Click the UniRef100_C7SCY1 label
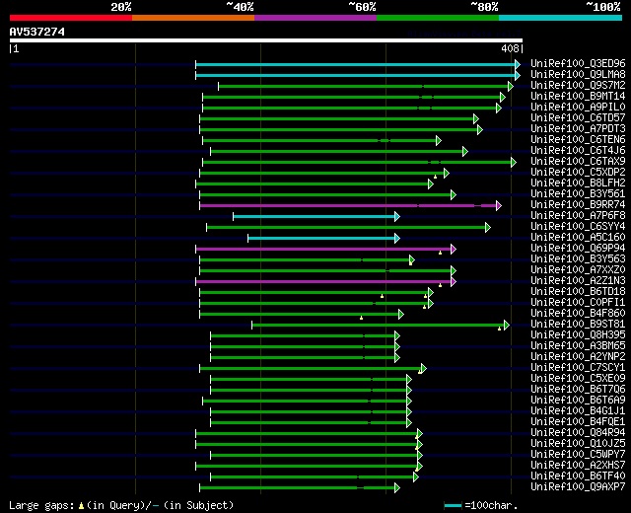631x513 pixels. tap(578, 368)
